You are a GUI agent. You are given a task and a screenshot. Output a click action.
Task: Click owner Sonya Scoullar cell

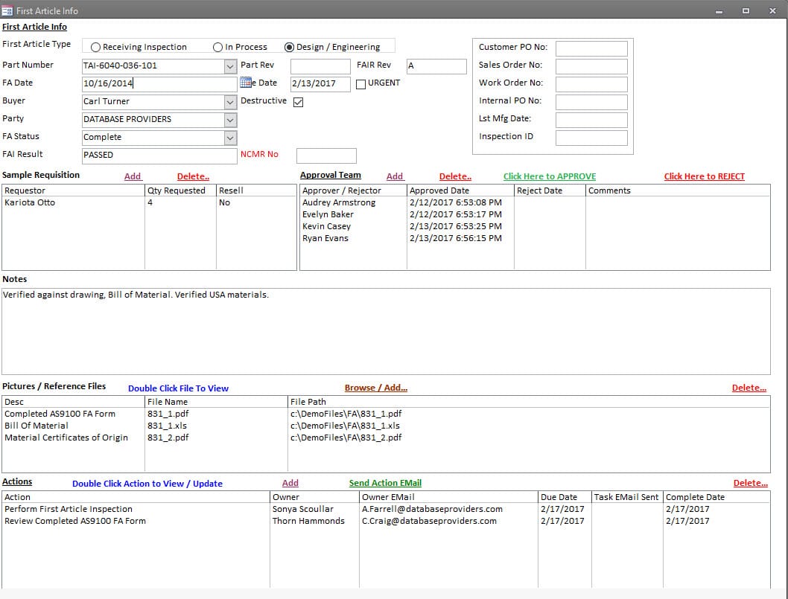coord(303,509)
